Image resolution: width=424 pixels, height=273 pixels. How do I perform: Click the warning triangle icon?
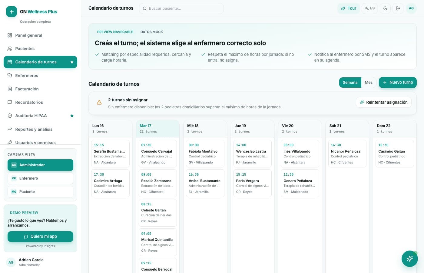(x=99, y=103)
